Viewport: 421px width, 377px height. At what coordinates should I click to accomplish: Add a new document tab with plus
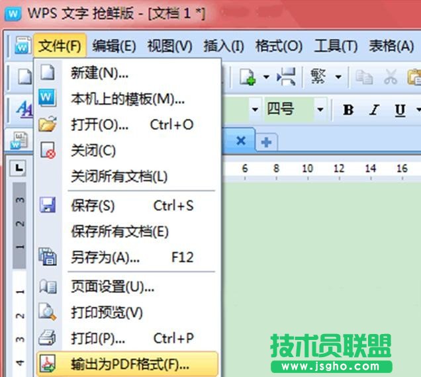click(x=266, y=142)
